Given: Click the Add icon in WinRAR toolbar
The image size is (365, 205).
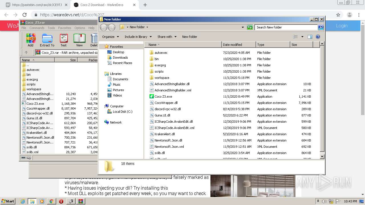Looking at the screenshot, I should [31, 40].
